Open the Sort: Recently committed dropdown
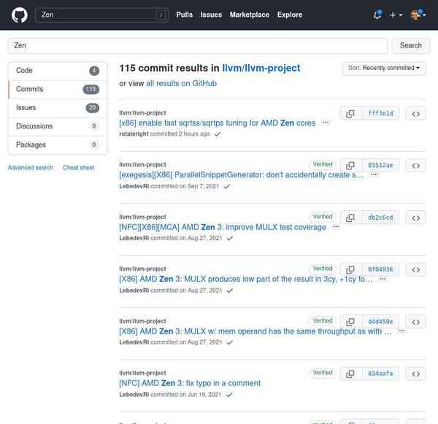 pos(384,68)
